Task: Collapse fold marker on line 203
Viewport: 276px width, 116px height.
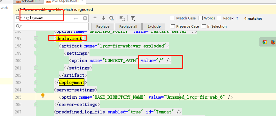Action: (x=36, y=83)
